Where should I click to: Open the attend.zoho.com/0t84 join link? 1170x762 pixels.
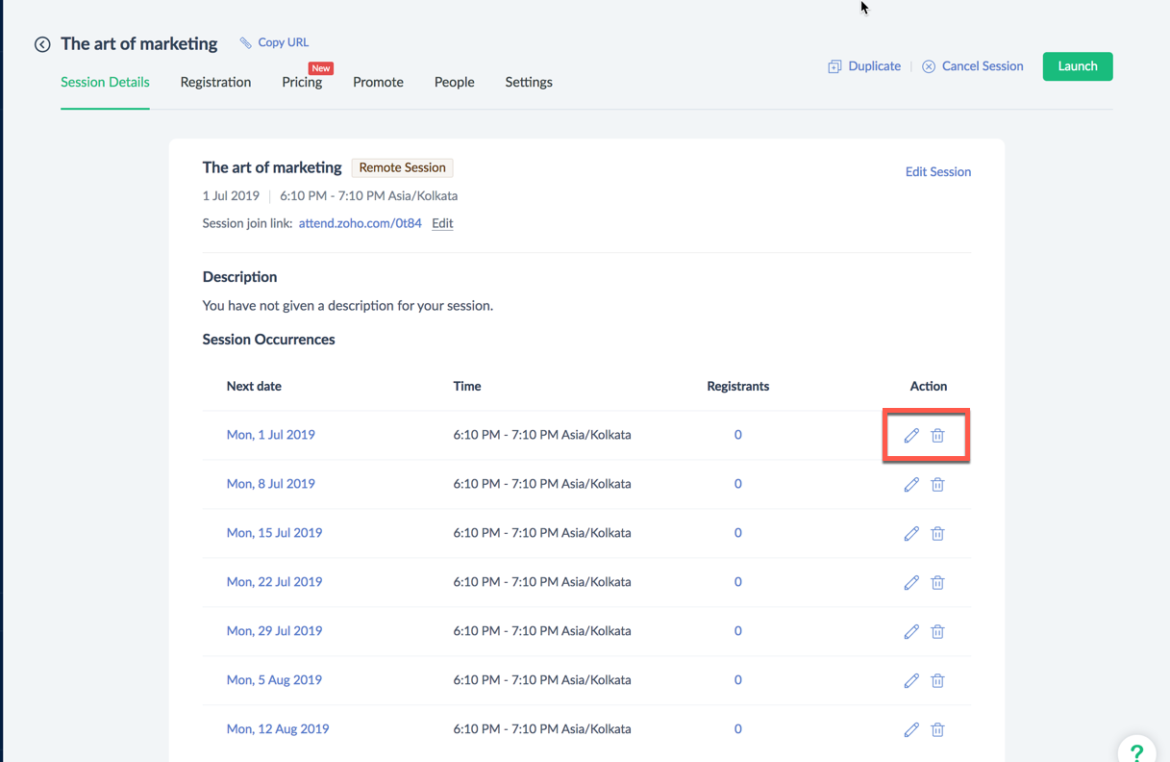coord(360,223)
